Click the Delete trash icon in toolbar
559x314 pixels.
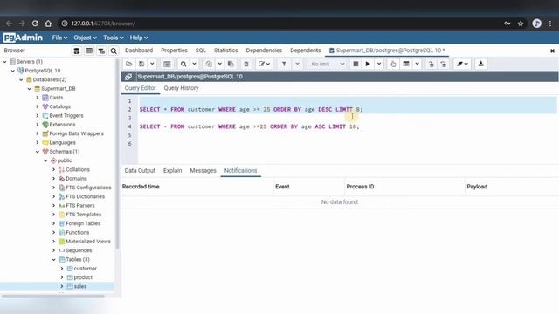point(246,64)
